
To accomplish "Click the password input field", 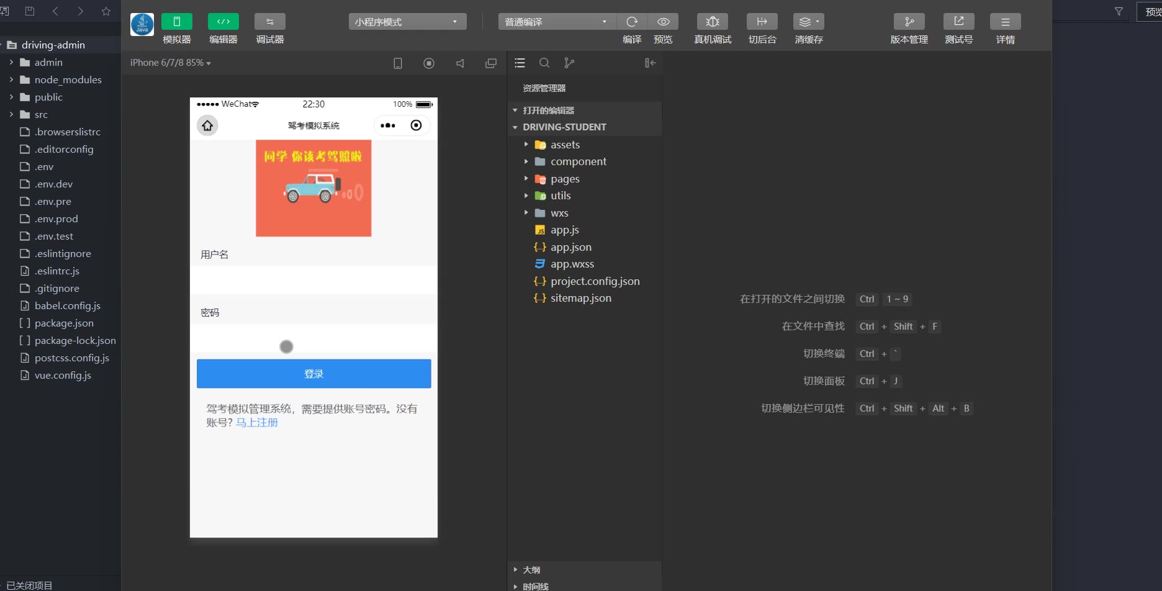I will (x=313, y=338).
